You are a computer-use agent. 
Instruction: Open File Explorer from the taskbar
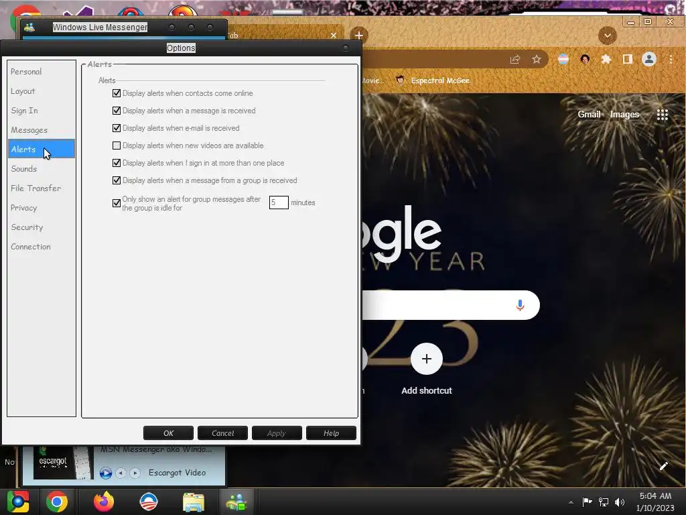click(x=194, y=502)
